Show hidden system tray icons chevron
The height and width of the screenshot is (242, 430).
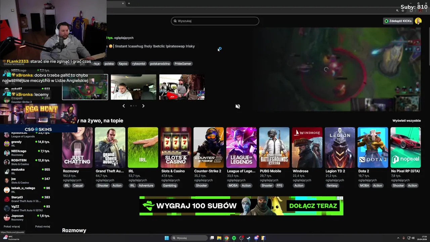click(x=399, y=238)
